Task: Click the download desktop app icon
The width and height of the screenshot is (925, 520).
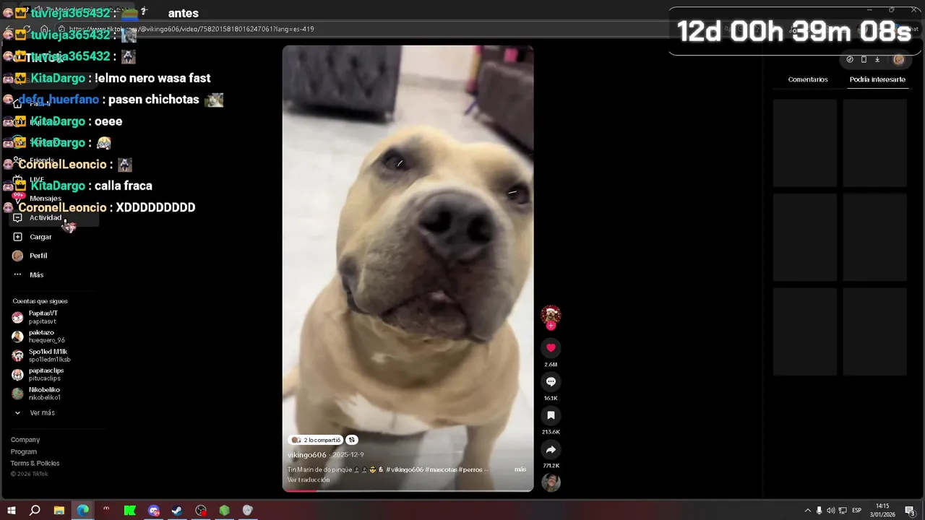Action: click(877, 59)
